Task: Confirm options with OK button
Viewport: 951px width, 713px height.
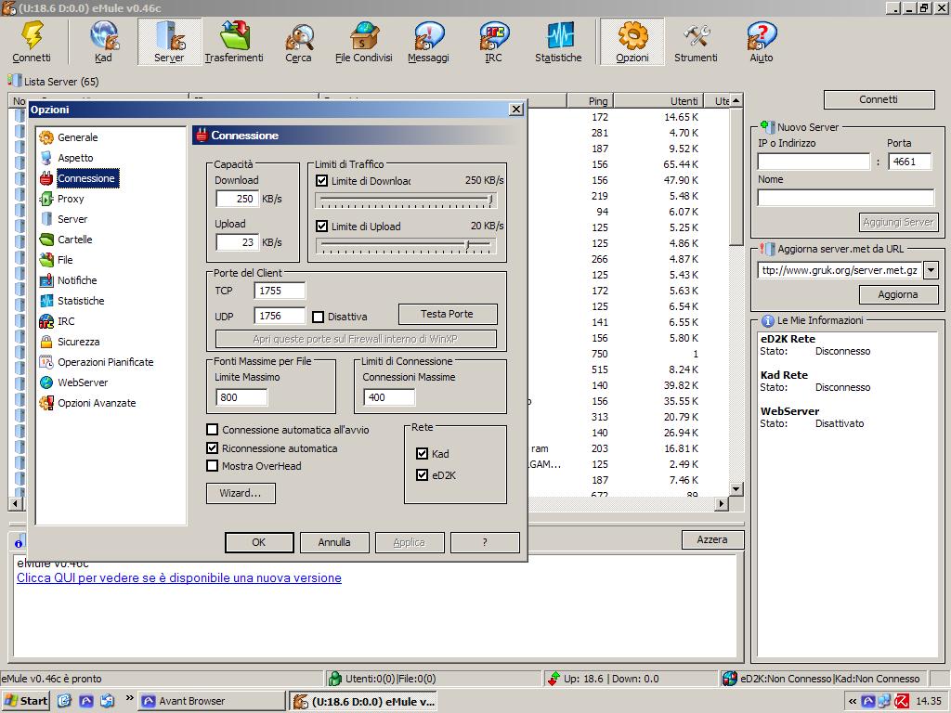Action: pos(259,542)
